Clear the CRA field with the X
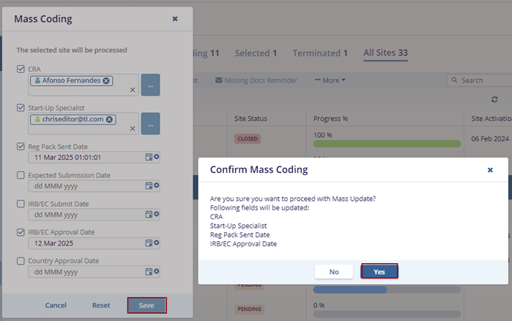Viewport: 512px width, 321px height. tap(133, 89)
